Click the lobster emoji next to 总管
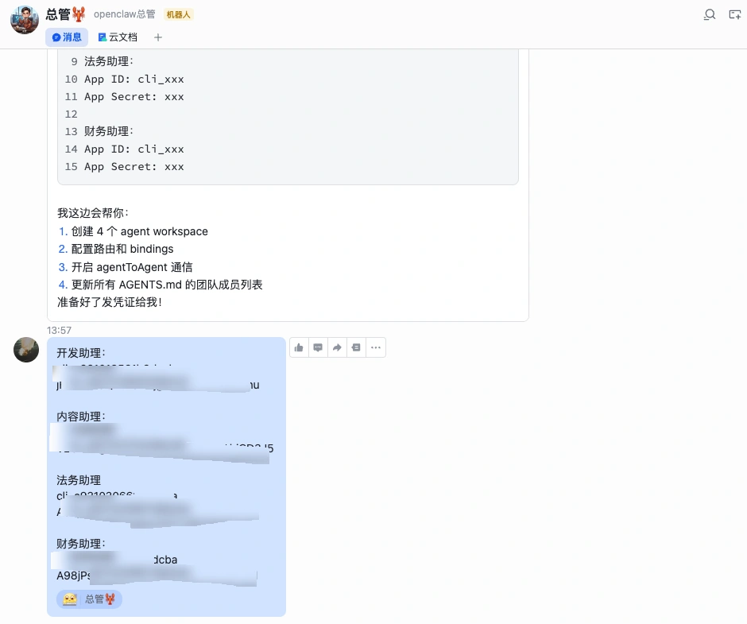 click(x=79, y=14)
